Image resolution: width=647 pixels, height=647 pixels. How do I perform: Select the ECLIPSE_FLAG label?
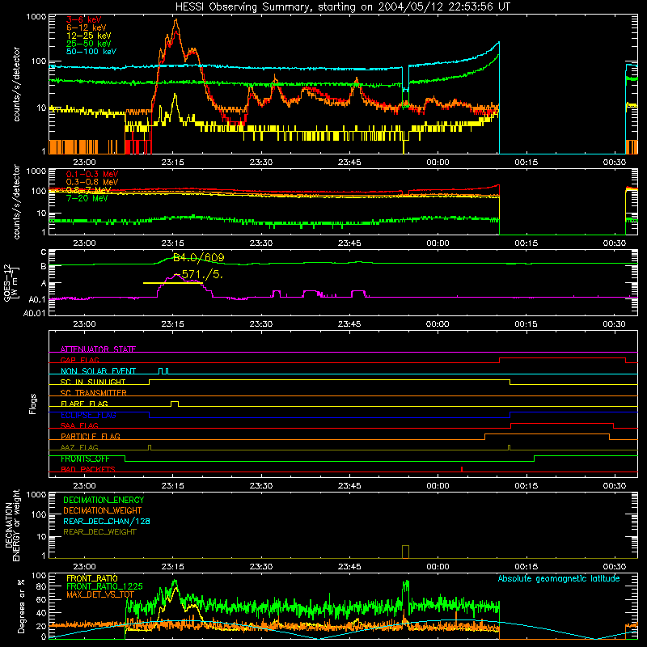(88, 415)
